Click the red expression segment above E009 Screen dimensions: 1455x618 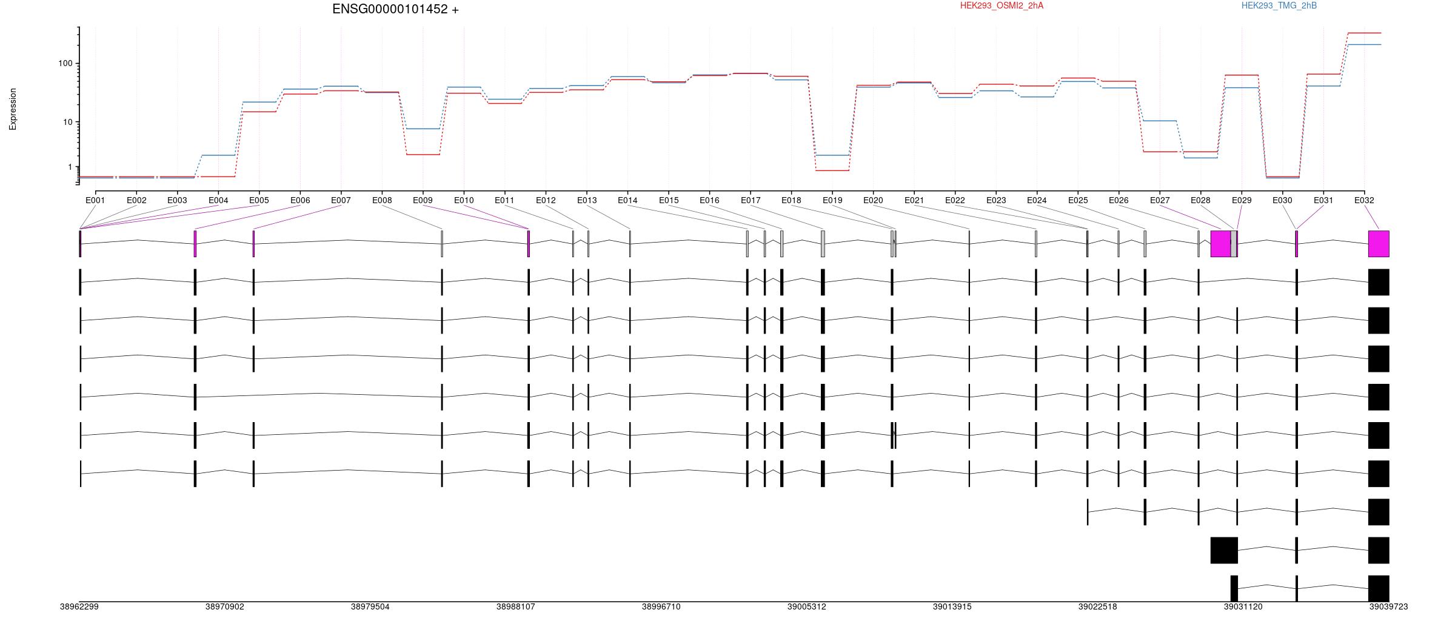pos(423,155)
